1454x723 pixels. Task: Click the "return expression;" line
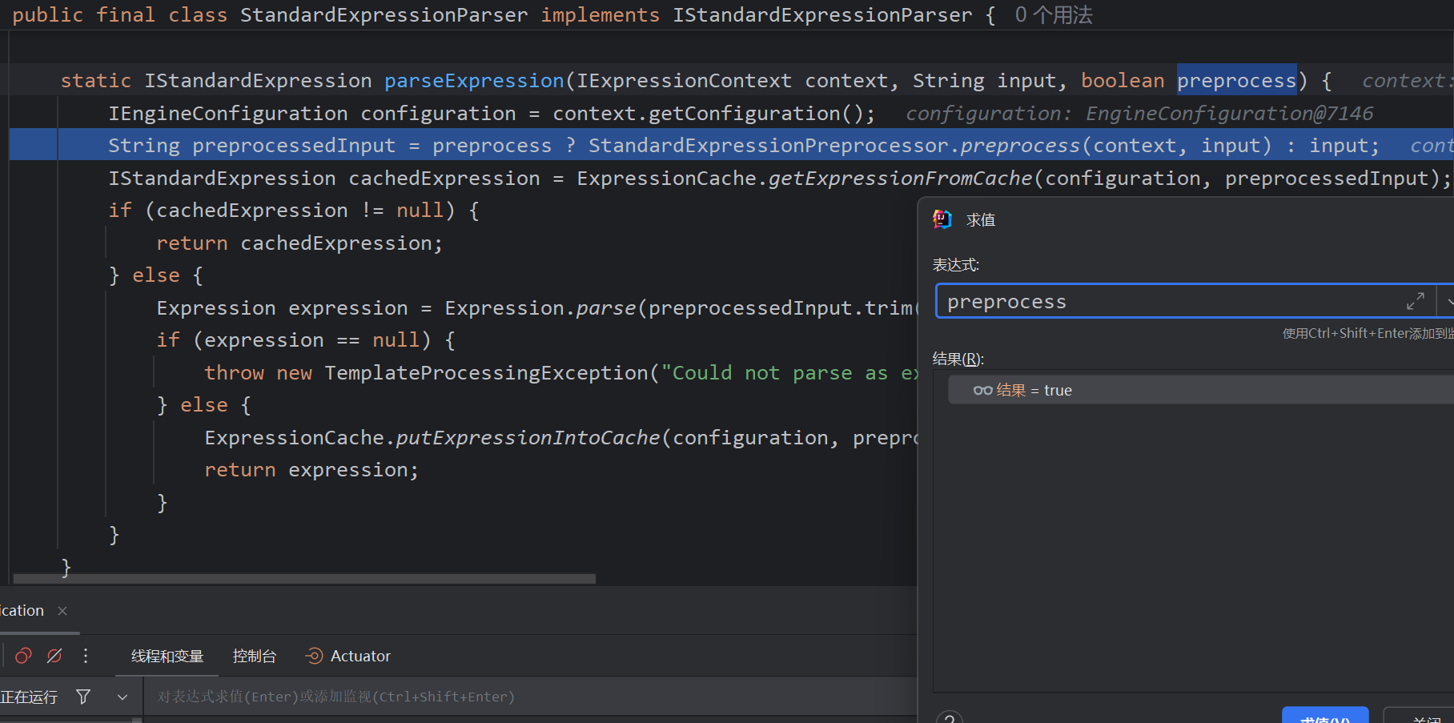311,470
